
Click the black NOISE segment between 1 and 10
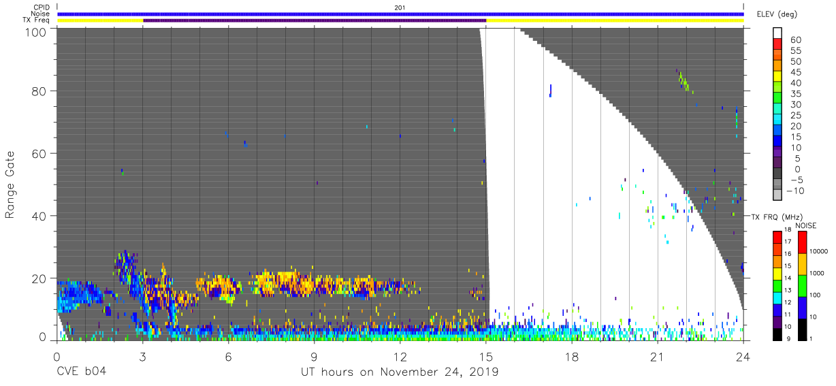(803, 329)
